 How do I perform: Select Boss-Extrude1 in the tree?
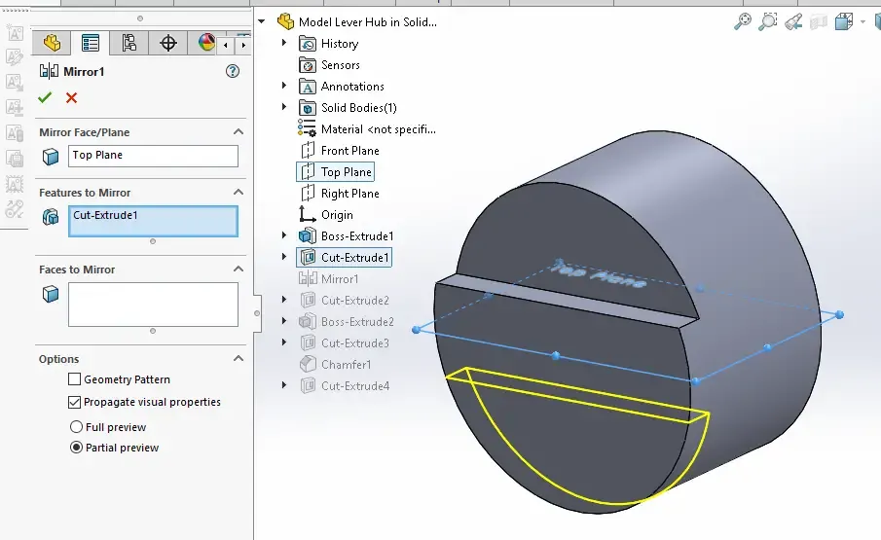[357, 235]
